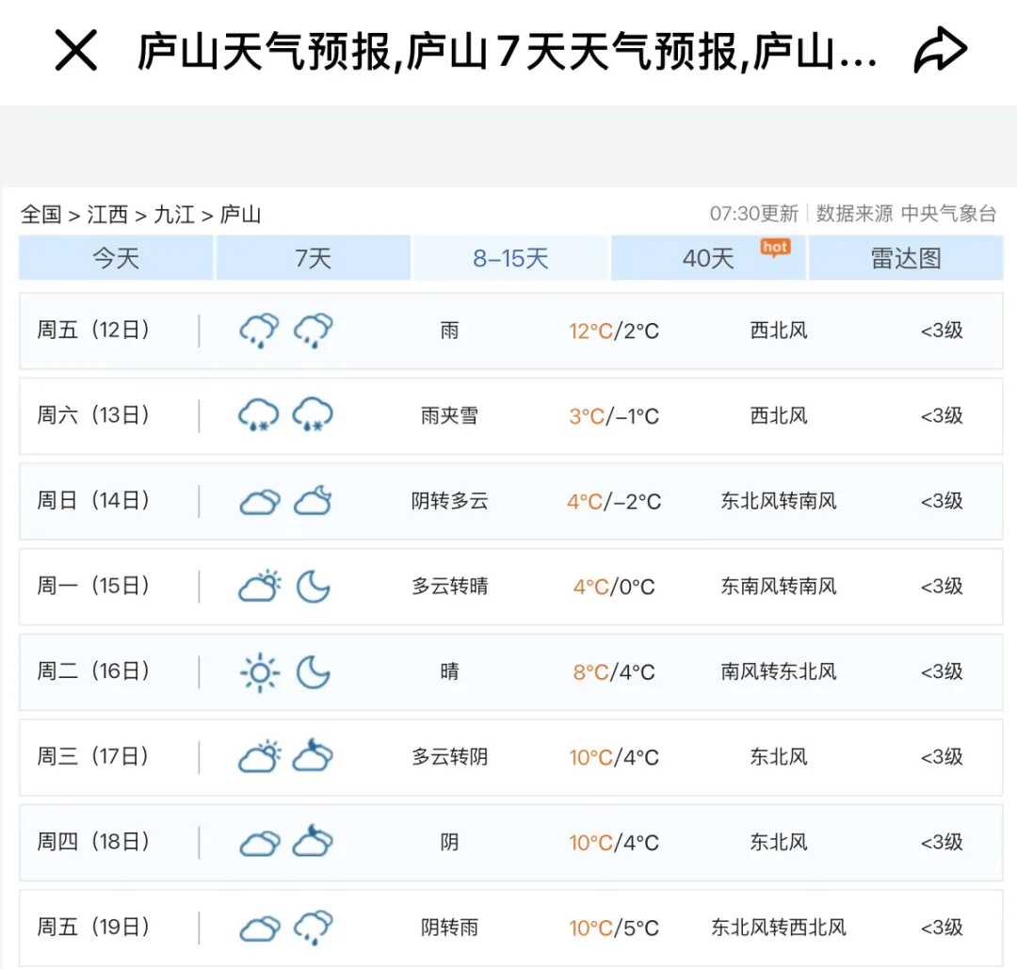Screen dimensions: 1017x969
Task: Tap overcast cloud icon for 周四 18日
Action: pyautogui.click(x=259, y=843)
